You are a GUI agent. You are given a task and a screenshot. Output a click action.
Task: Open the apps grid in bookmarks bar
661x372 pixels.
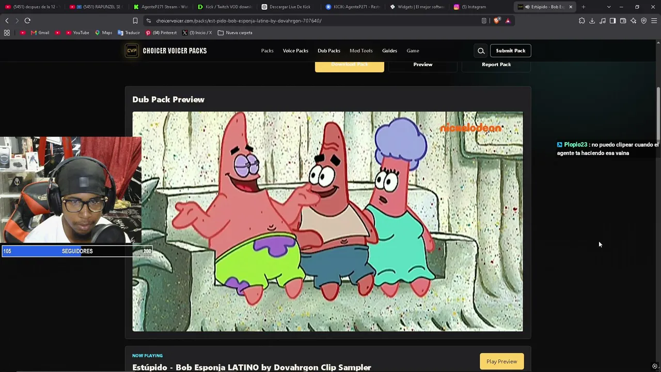click(x=7, y=33)
